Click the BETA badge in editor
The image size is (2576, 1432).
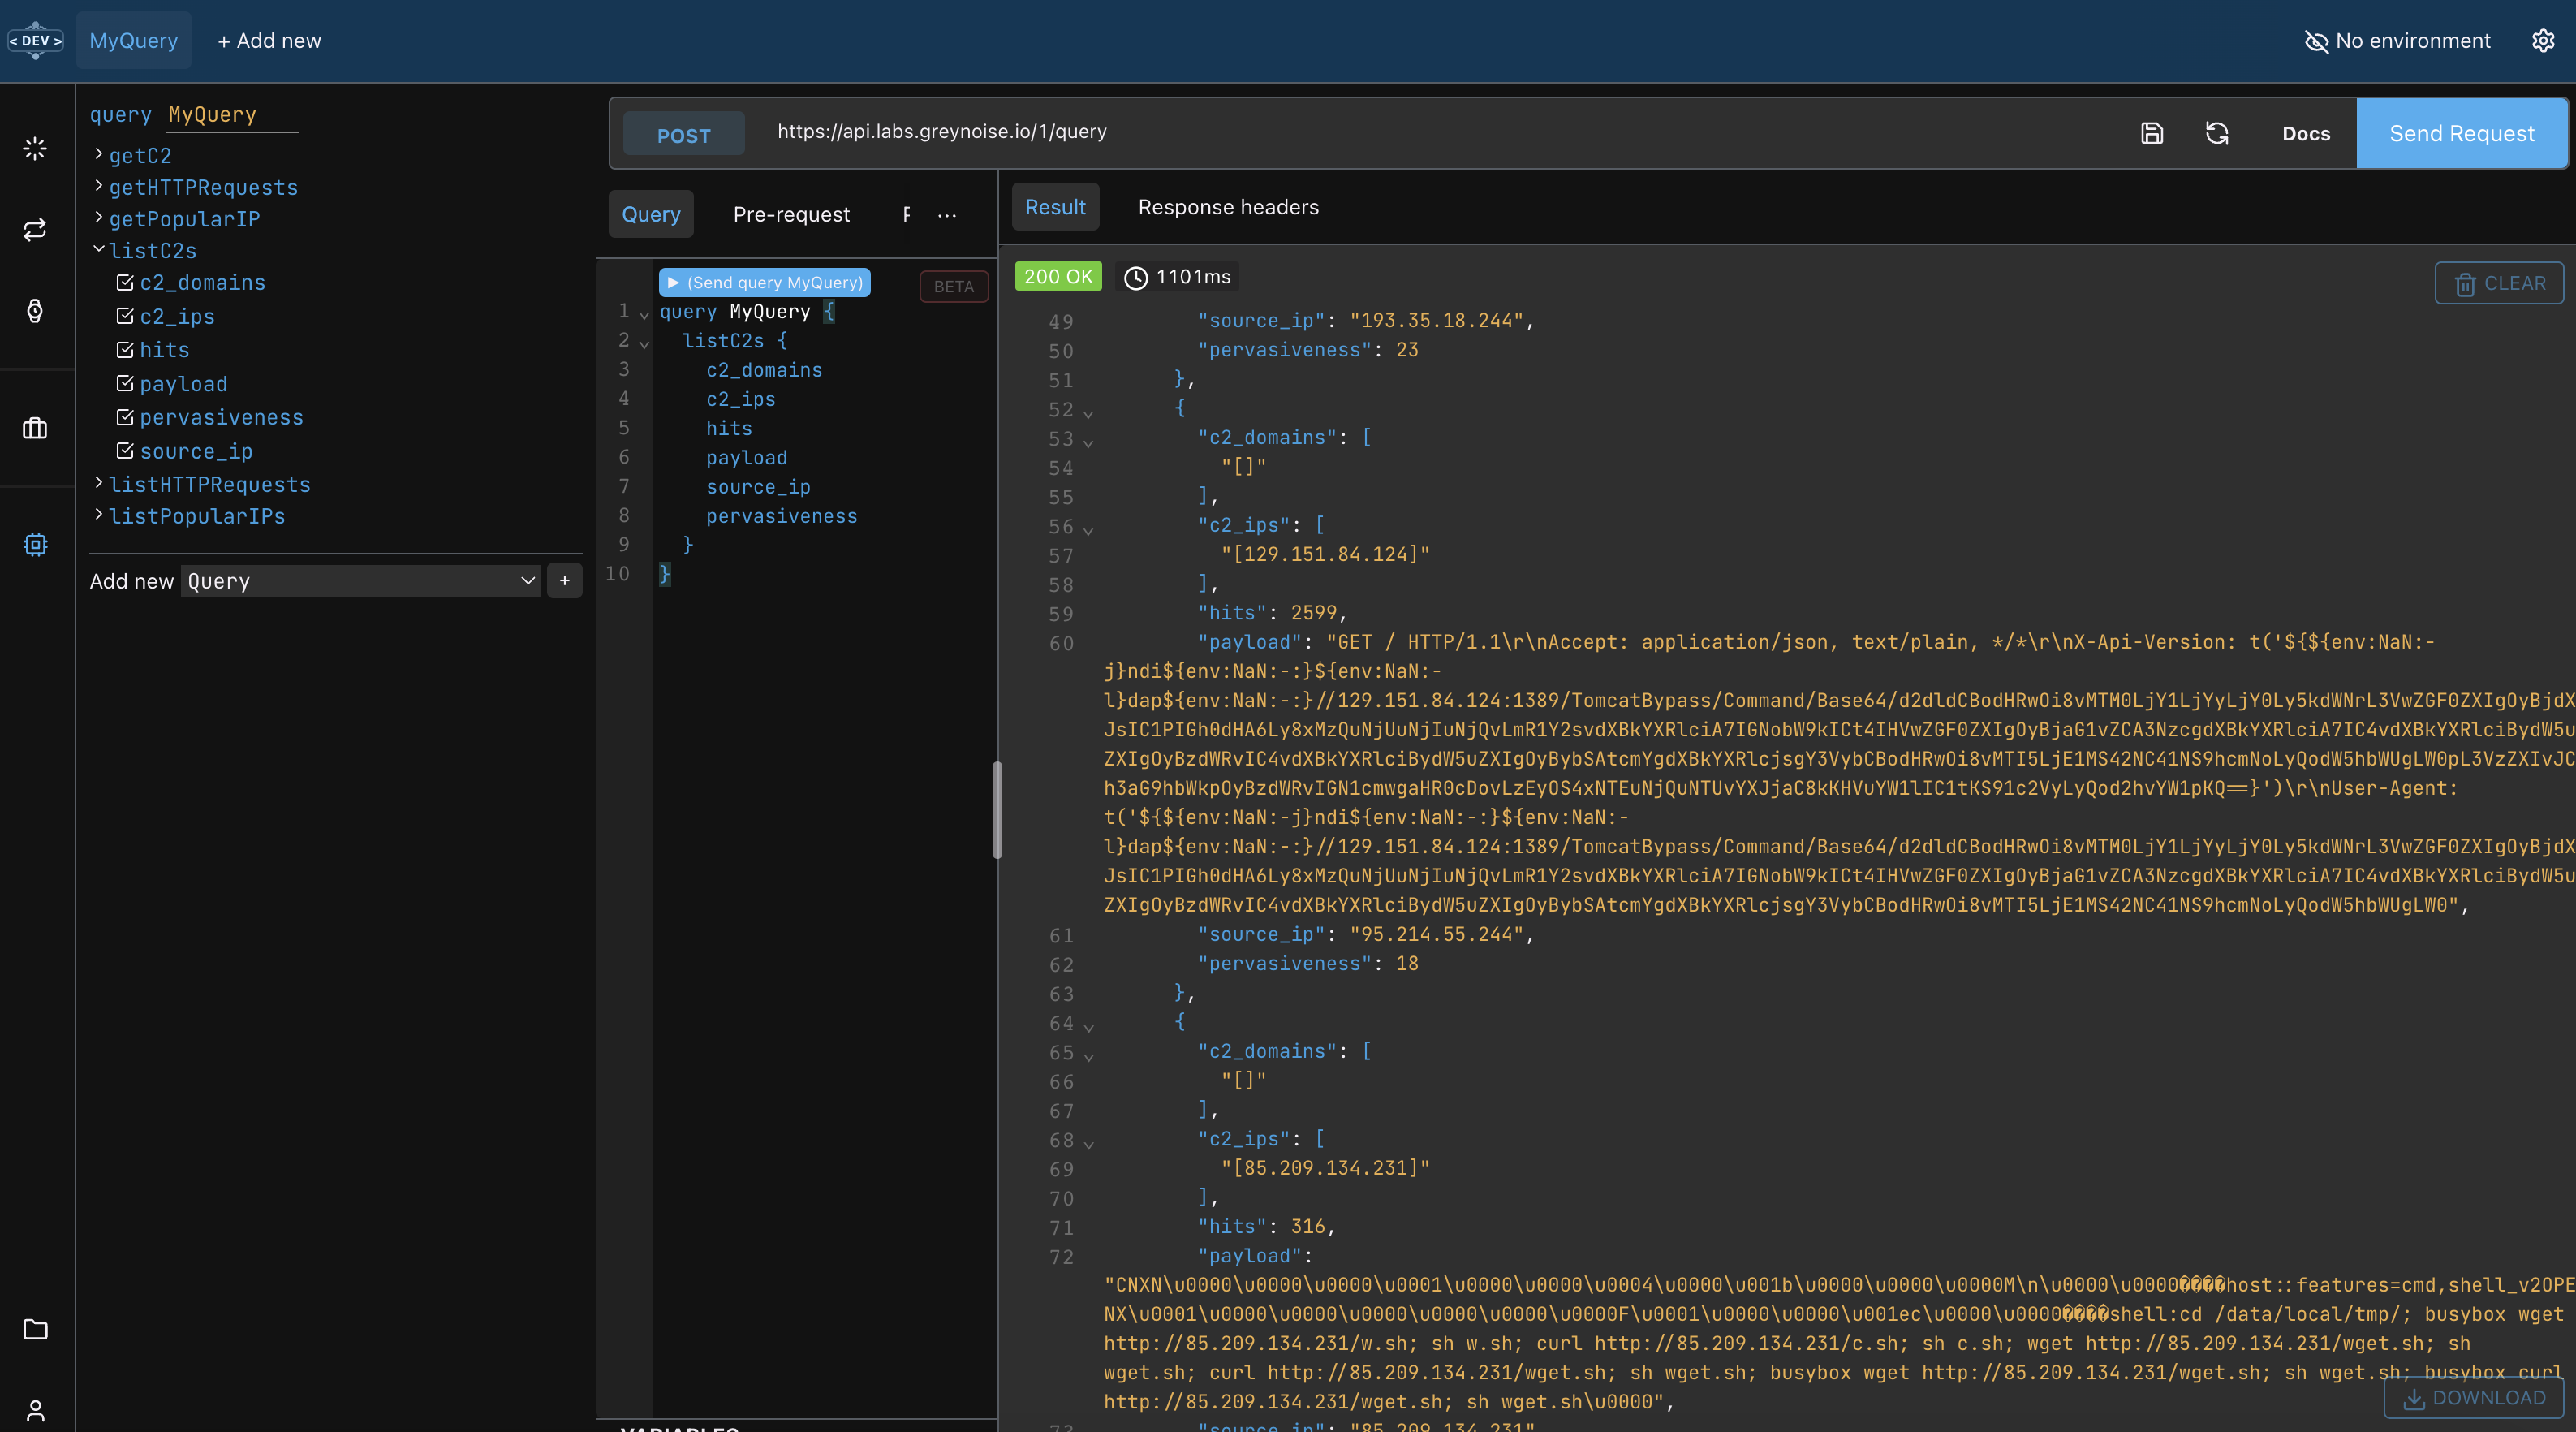click(954, 286)
